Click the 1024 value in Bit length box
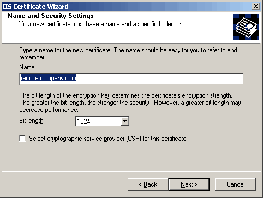263x198 pixels. [x=83, y=122]
